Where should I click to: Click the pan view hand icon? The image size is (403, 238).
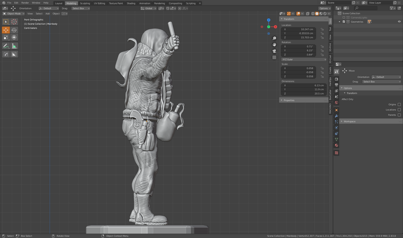274,45
